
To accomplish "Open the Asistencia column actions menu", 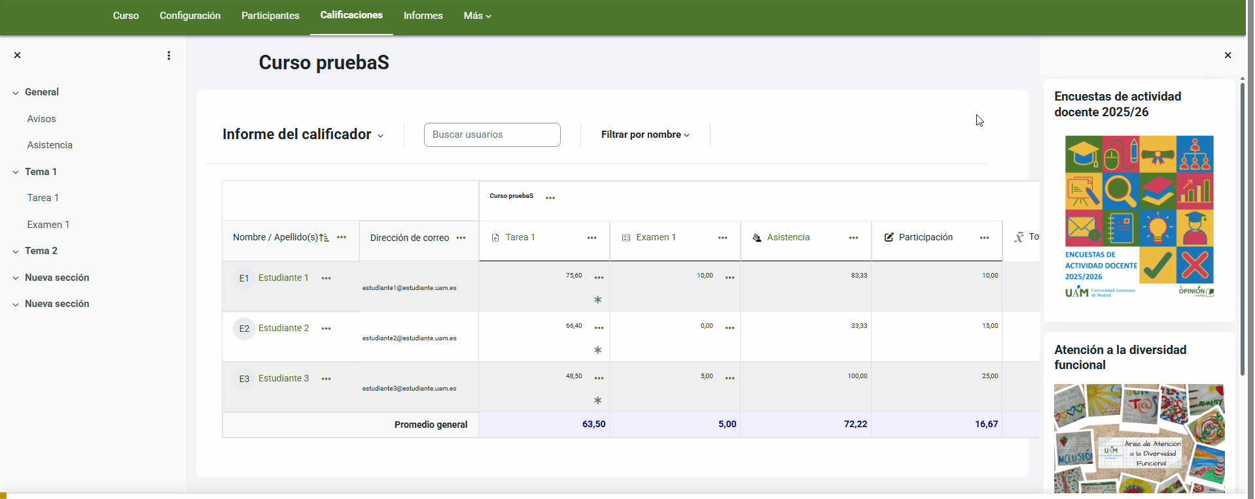I will [x=853, y=238].
